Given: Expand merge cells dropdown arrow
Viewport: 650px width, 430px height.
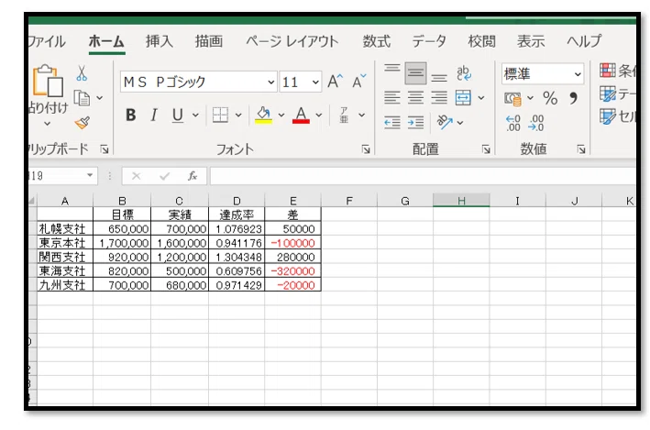Looking at the screenshot, I should 481,98.
